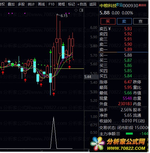Open the 叠加 overlay menu
The width and height of the screenshot is (150, 153).
pyautogui.click(x=11, y=4)
